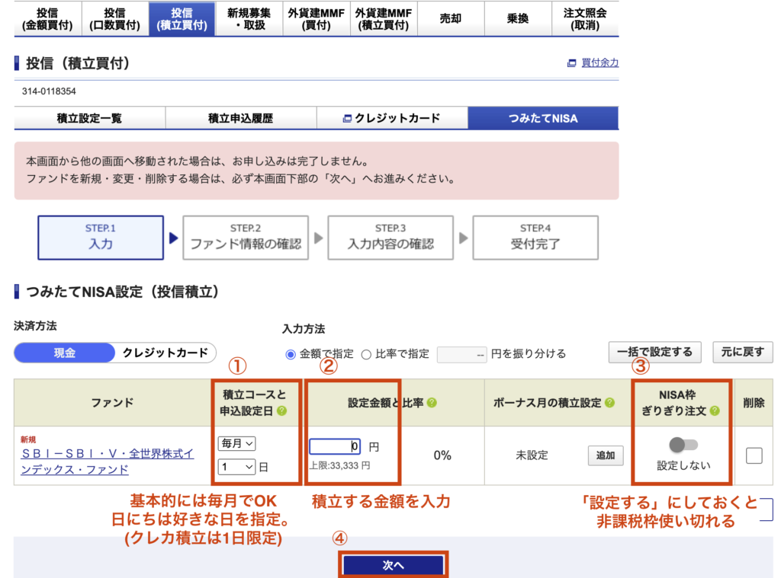Click the 次へ button
The height and width of the screenshot is (578, 781).
pos(393,565)
